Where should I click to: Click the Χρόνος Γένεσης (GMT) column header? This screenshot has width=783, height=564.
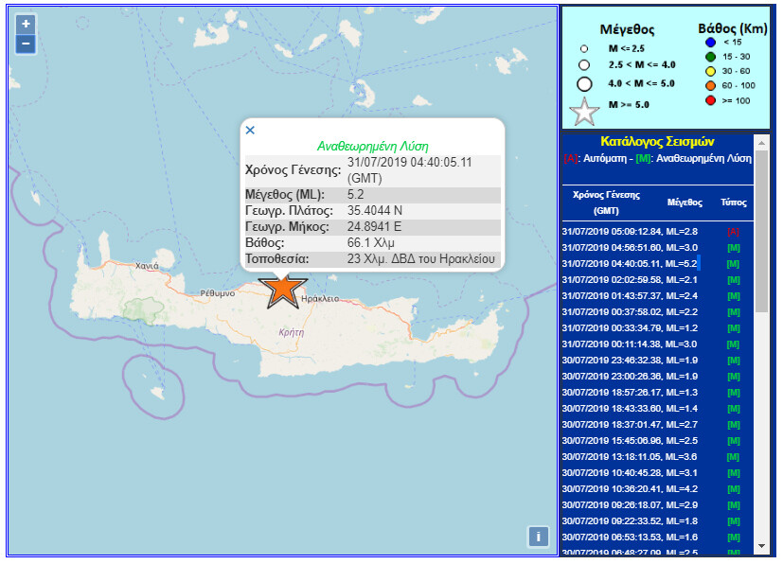[606, 203]
